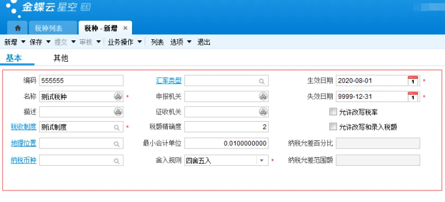Open calendar picker for 失效日期
The width and height of the screenshot is (445, 202).
[x=413, y=97]
